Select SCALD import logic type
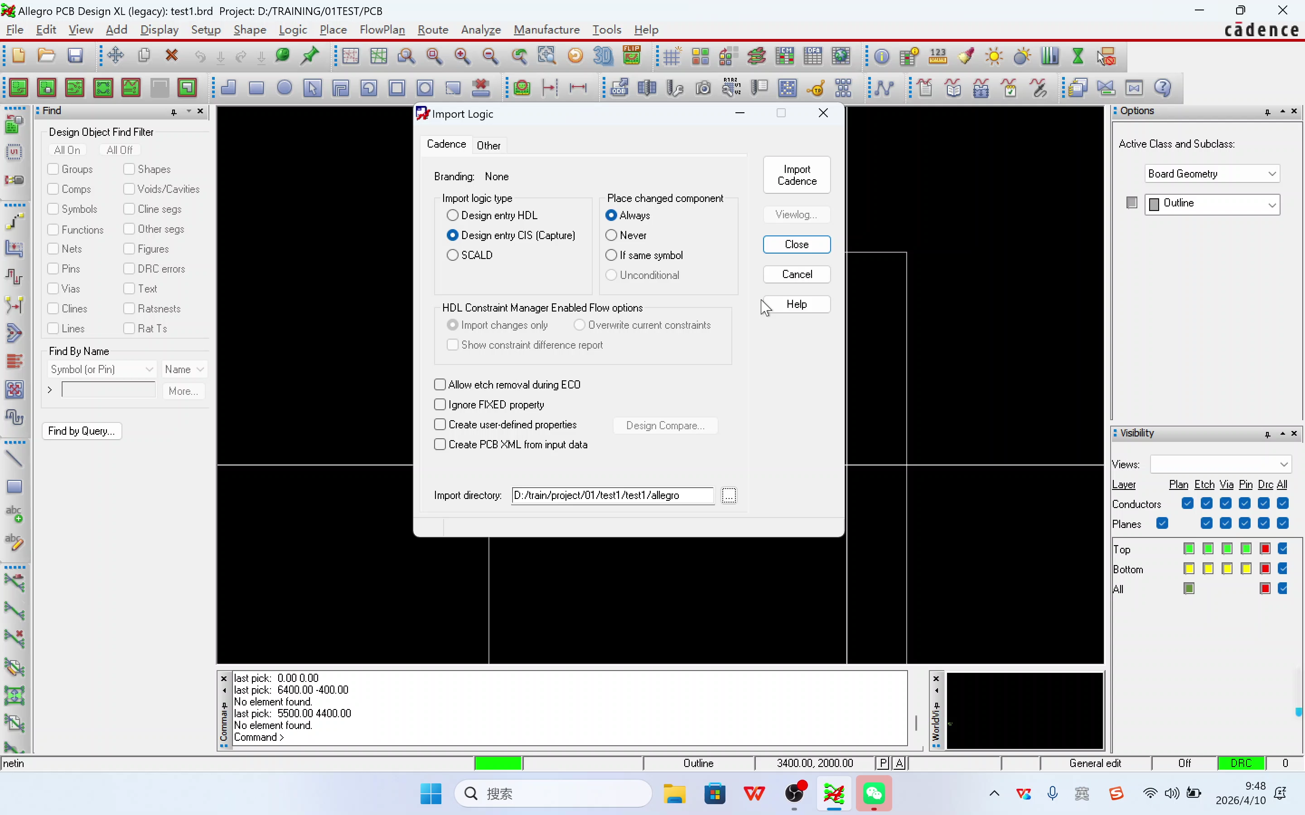Viewport: 1305px width, 815px height. pyautogui.click(x=452, y=255)
